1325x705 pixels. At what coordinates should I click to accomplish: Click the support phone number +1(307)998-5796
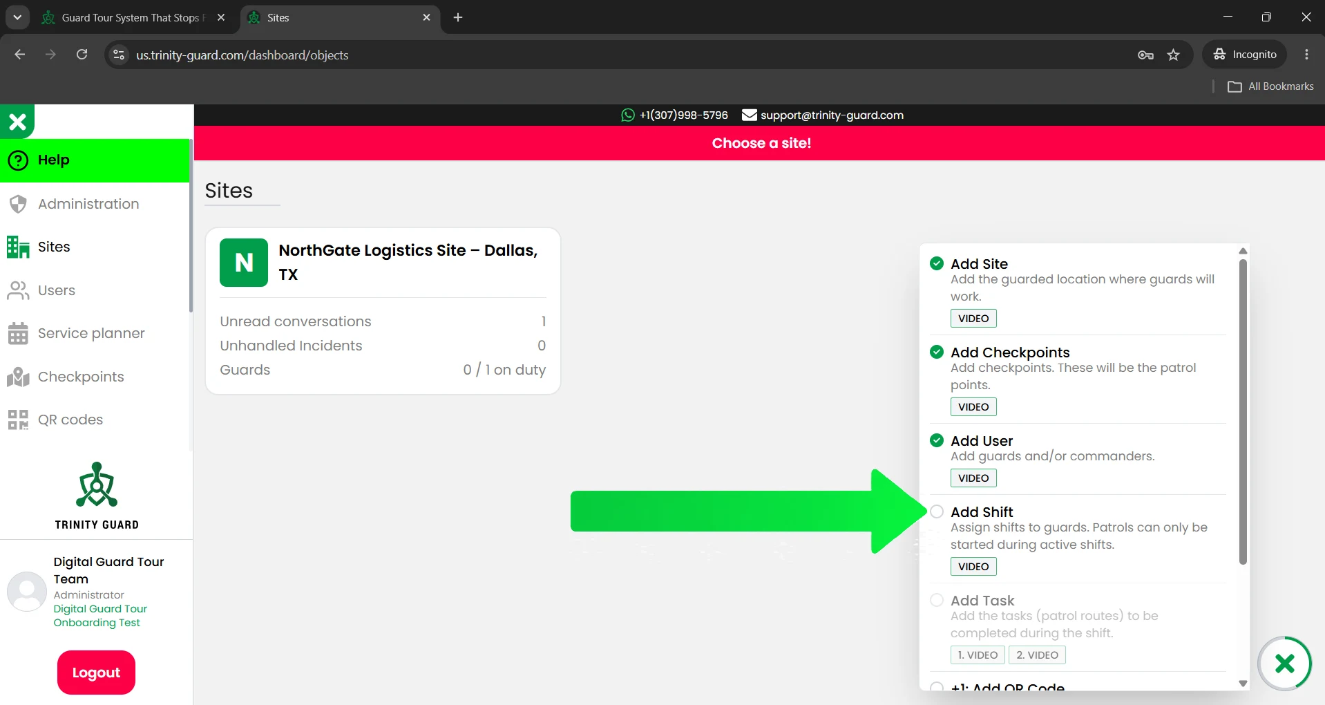pyautogui.click(x=683, y=115)
